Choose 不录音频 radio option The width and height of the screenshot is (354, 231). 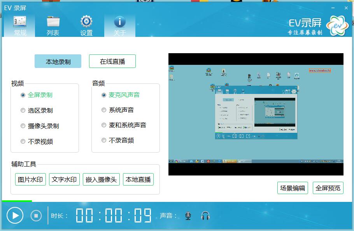point(104,140)
